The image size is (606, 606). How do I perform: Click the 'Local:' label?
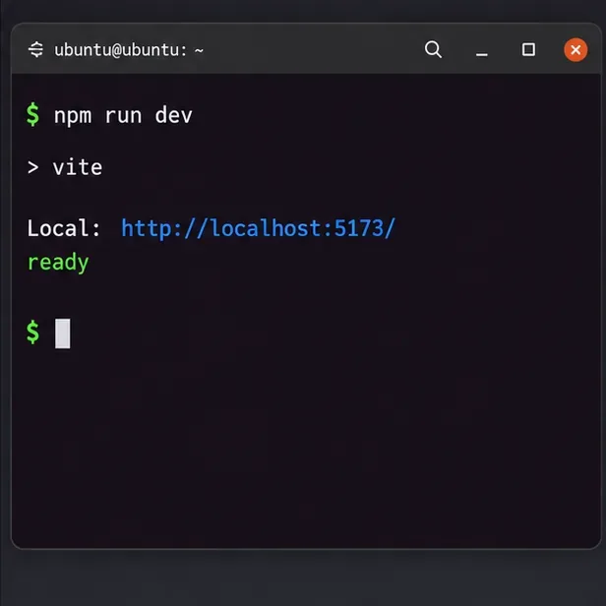pyautogui.click(x=64, y=228)
